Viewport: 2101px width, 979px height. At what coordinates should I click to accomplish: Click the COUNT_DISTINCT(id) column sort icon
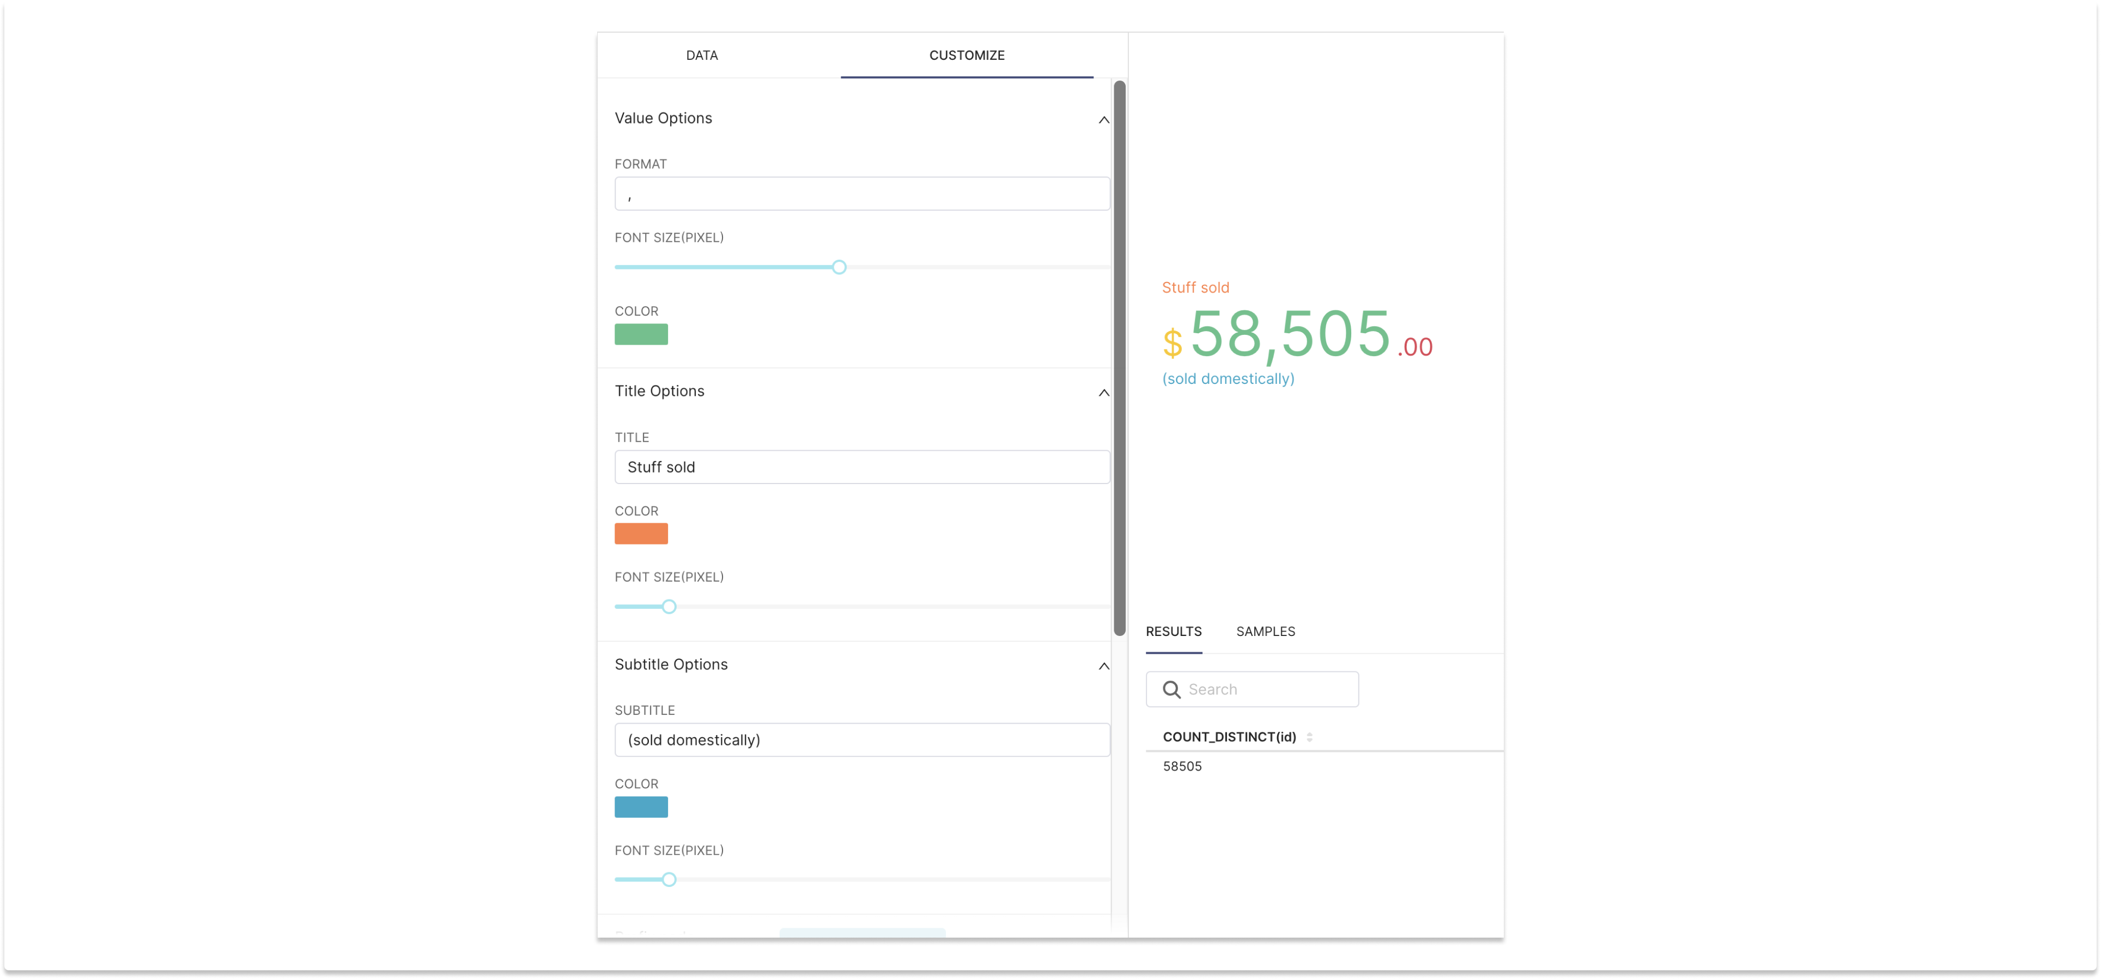pos(1309,737)
